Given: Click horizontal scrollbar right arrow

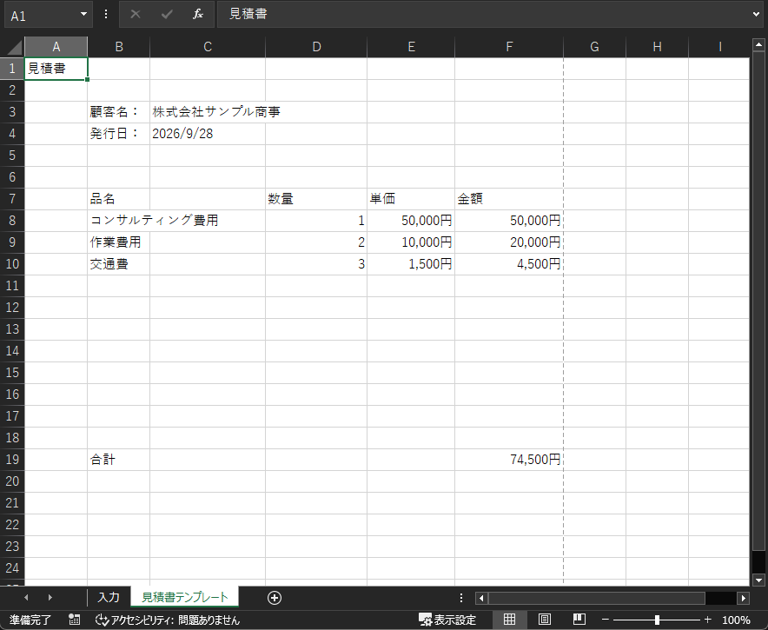Looking at the screenshot, I should 744,598.
